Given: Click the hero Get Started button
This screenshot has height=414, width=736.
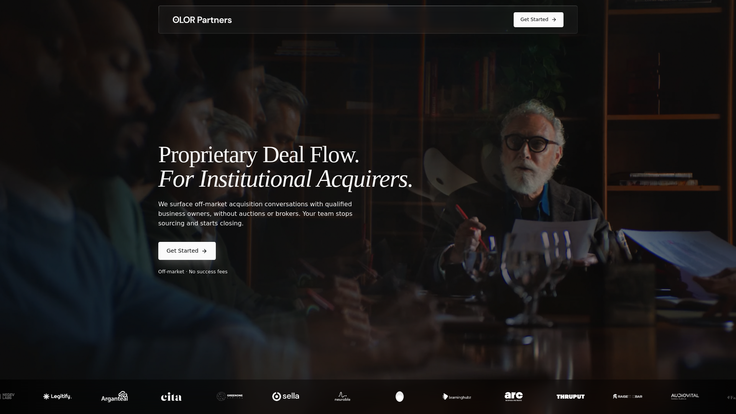Looking at the screenshot, I should [187, 251].
